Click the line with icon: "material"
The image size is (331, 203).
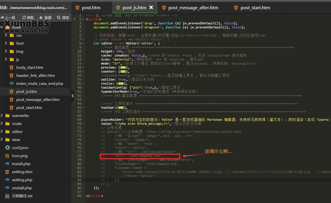[x=152, y=59]
